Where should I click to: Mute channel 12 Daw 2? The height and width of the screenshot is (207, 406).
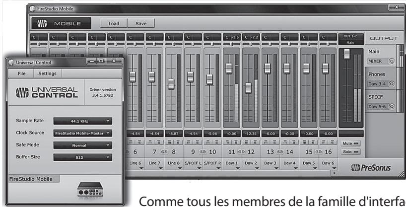pos(247,142)
